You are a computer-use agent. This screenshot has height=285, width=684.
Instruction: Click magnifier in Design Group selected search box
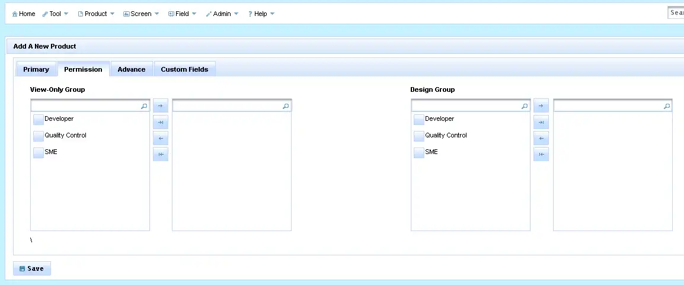(x=667, y=106)
